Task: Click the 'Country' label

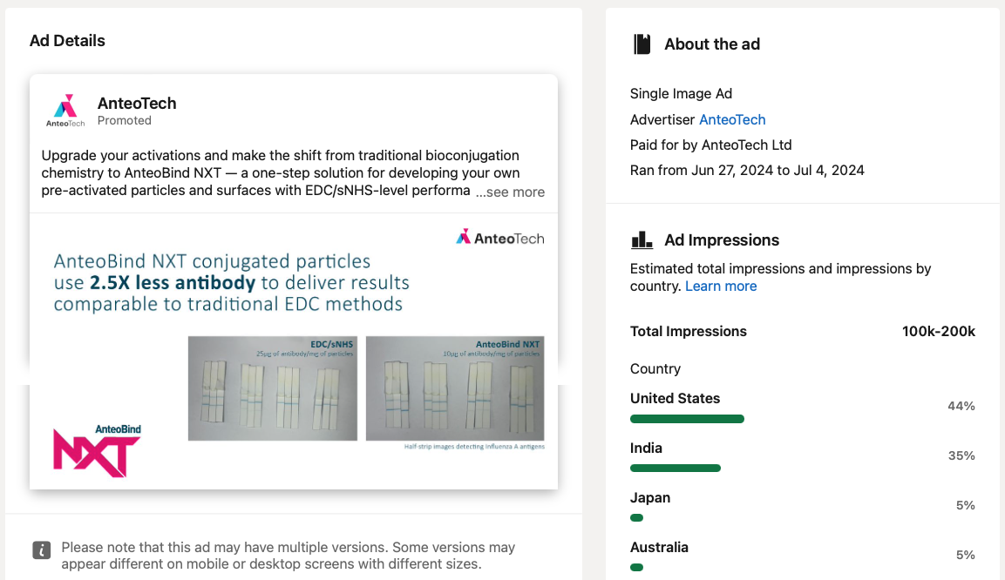Action: [x=655, y=368]
